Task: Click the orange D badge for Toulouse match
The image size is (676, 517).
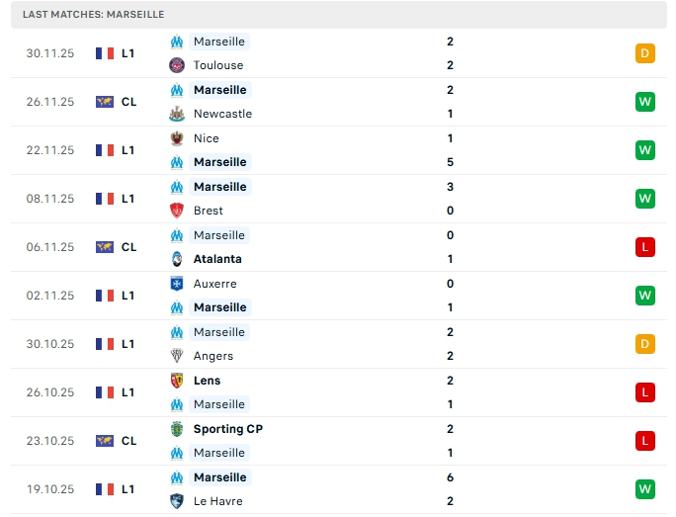Action: coord(645,53)
